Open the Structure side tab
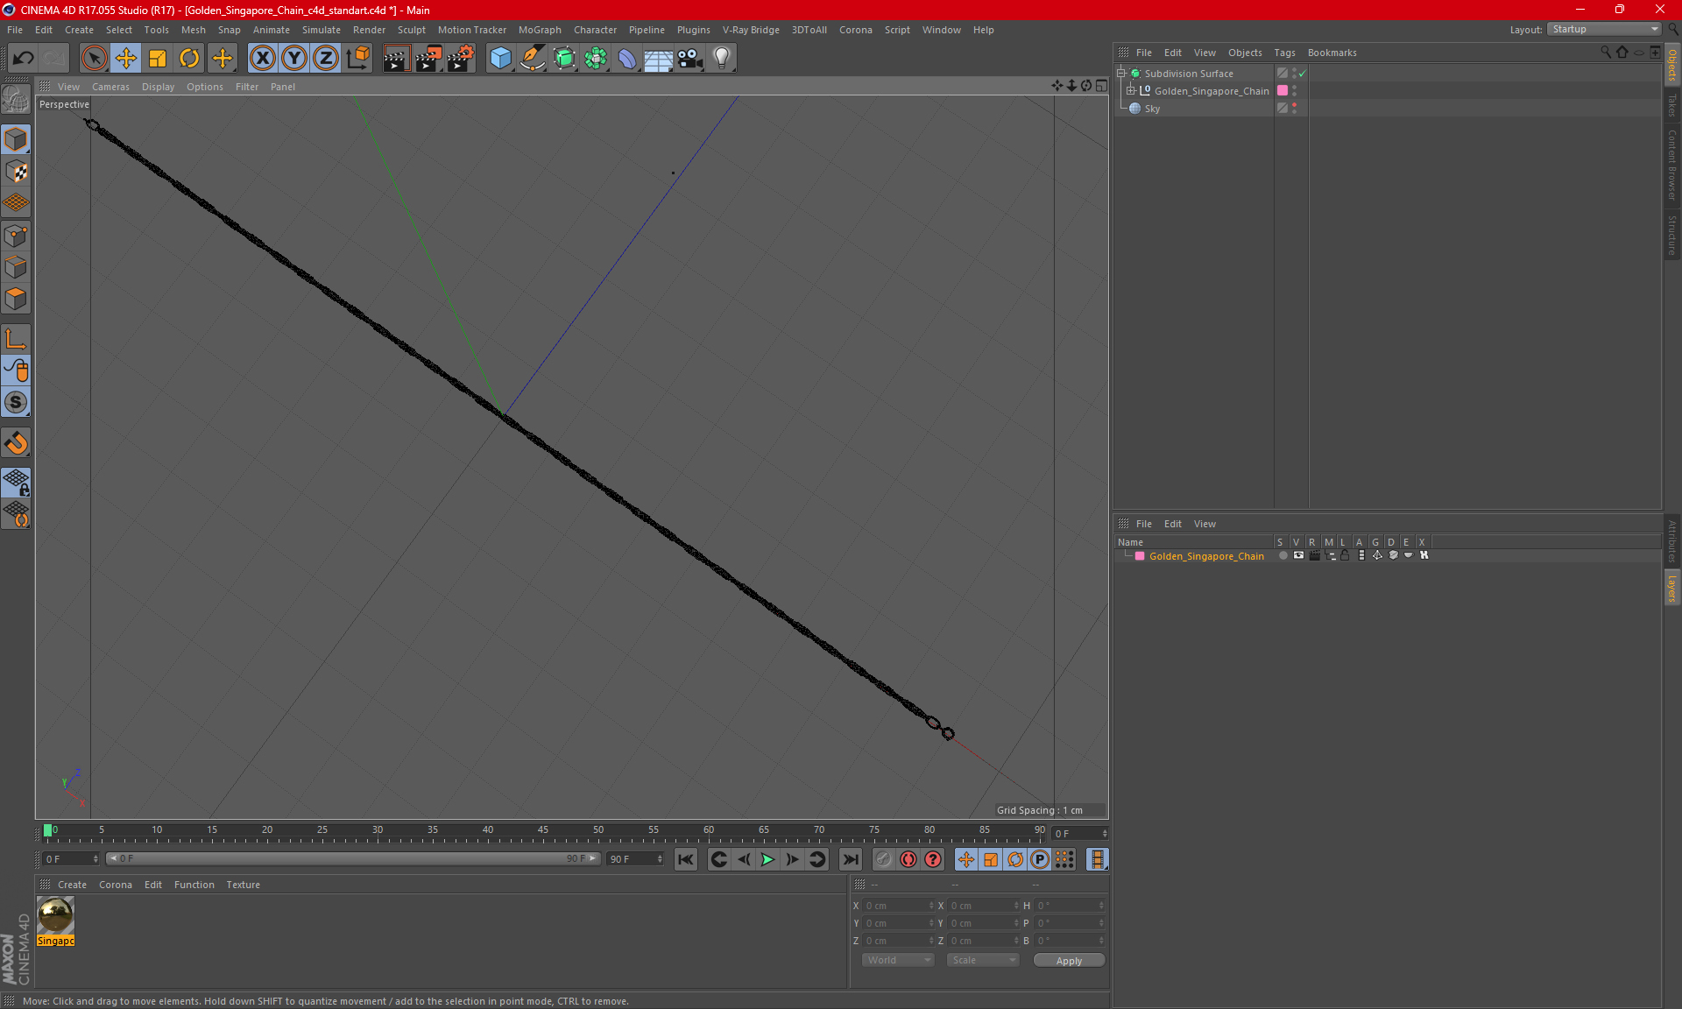 click(1671, 235)
